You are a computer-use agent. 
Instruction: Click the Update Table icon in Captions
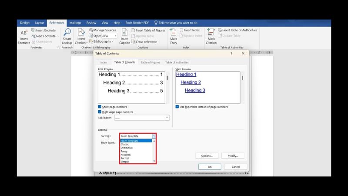(133, 36)
